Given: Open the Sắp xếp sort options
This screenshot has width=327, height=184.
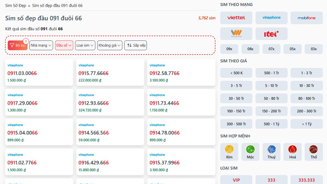Looking at the screenshot, I should tap(135, 45).
